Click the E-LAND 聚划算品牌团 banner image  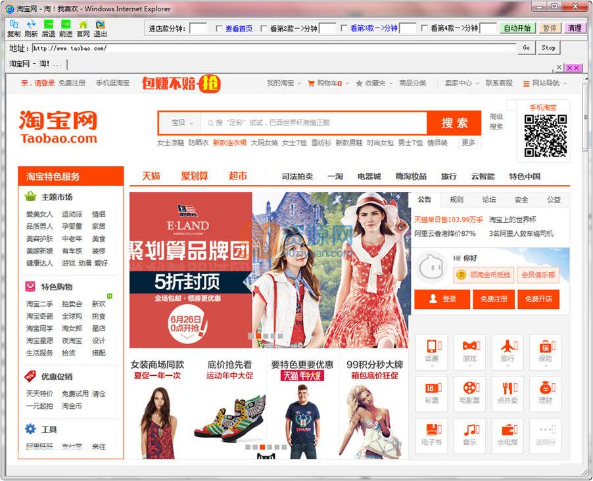coord(268,270)
